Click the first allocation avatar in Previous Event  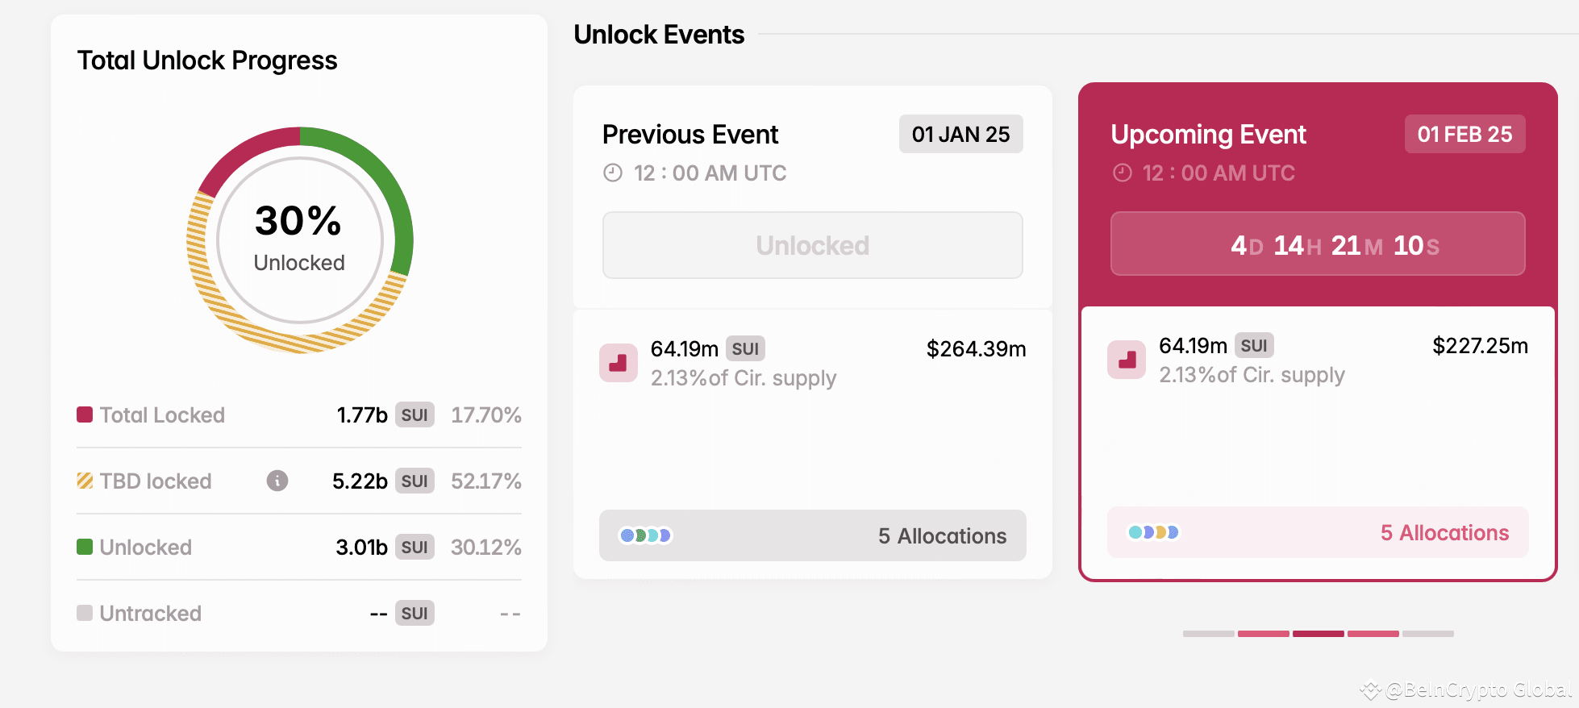pos(628,534)
